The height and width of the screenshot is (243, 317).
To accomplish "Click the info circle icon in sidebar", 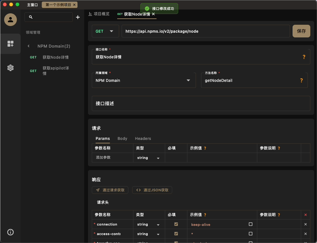I will click(10, 232).
